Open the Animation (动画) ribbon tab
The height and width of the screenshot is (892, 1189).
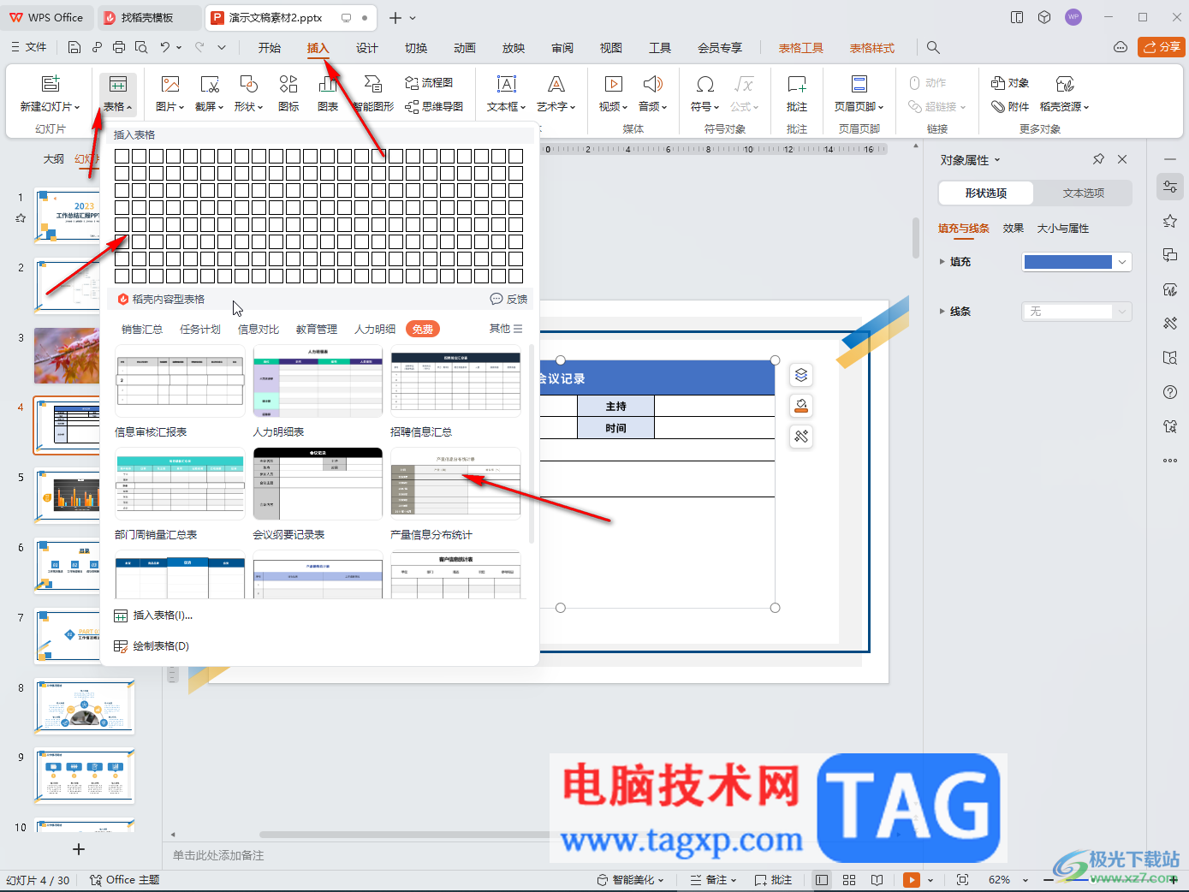(465, 48)
